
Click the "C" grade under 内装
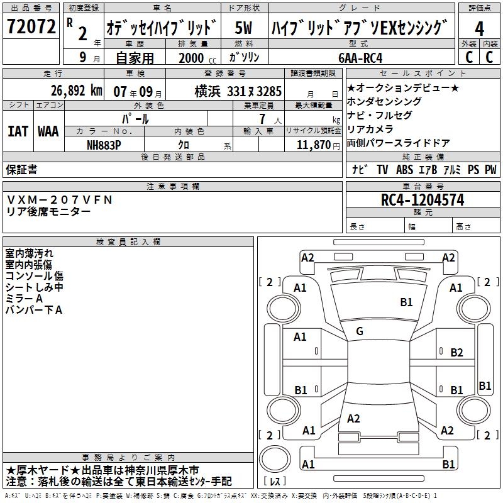tap(489, 57)
